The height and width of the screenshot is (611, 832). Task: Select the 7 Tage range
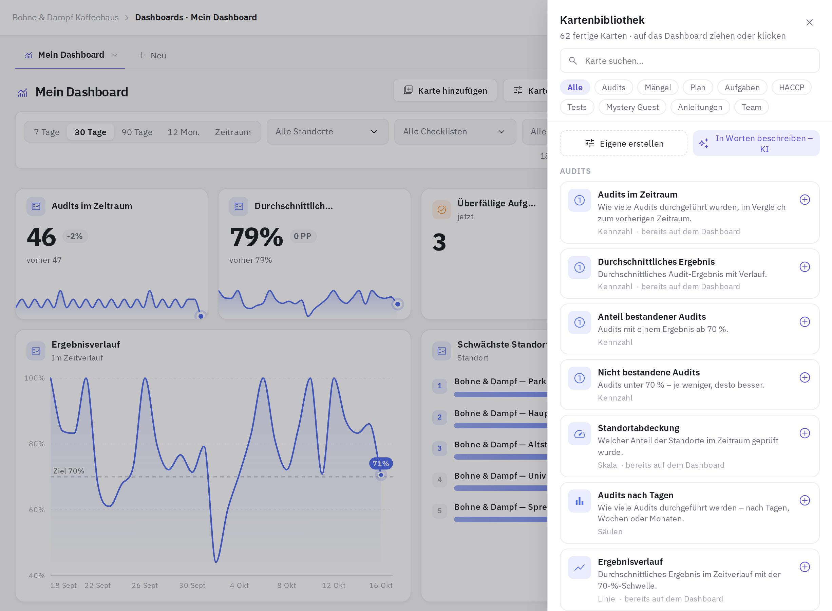pos(46,132)
